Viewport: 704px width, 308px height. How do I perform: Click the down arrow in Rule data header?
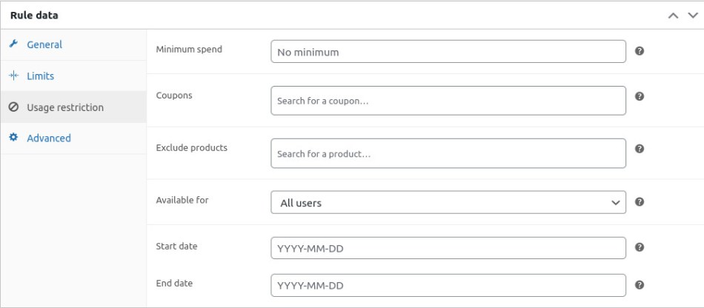(x=692, y=15)
